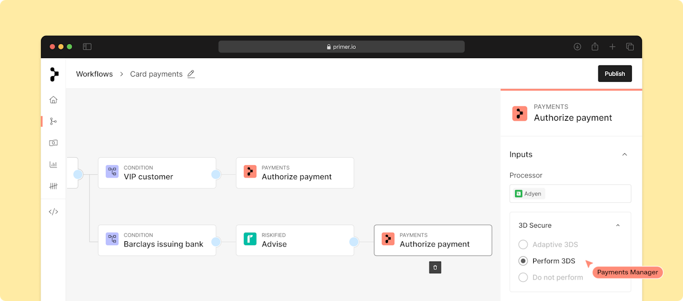
Task: Click the browser share icon
Action: (595, 47)
